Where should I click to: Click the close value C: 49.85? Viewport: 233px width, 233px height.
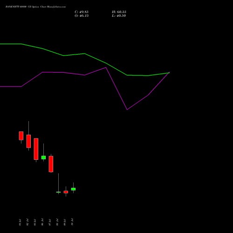tap(82, 12)
